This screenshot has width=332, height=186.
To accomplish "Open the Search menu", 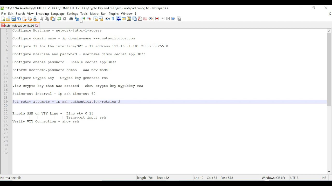I will [20, 13].
